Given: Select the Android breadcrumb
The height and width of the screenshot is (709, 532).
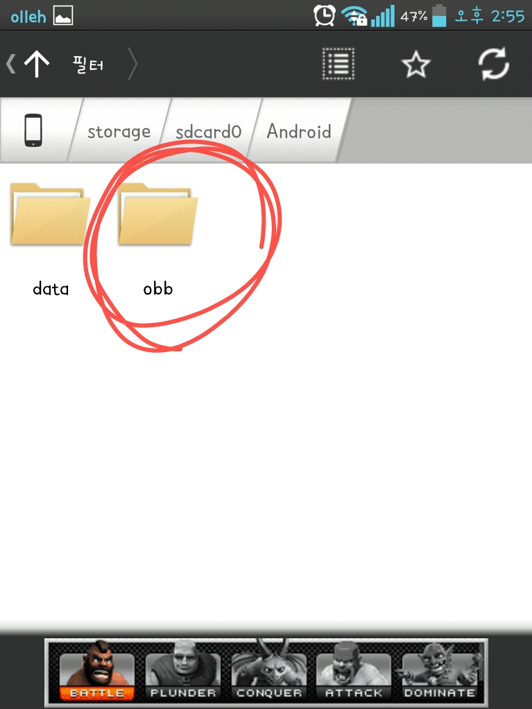Looking at the screenshot, I should pos(298,131).
